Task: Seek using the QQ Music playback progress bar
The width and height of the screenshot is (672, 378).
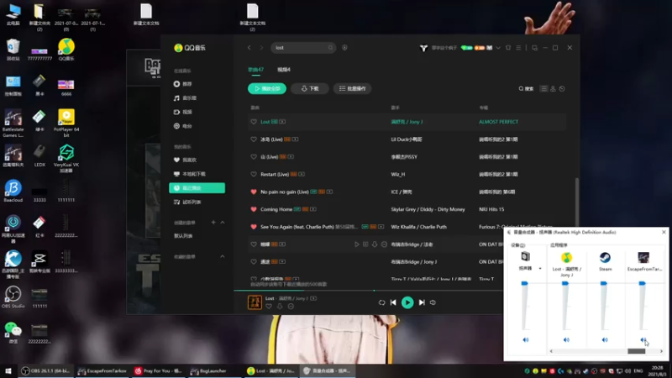Action: (369, 291)
